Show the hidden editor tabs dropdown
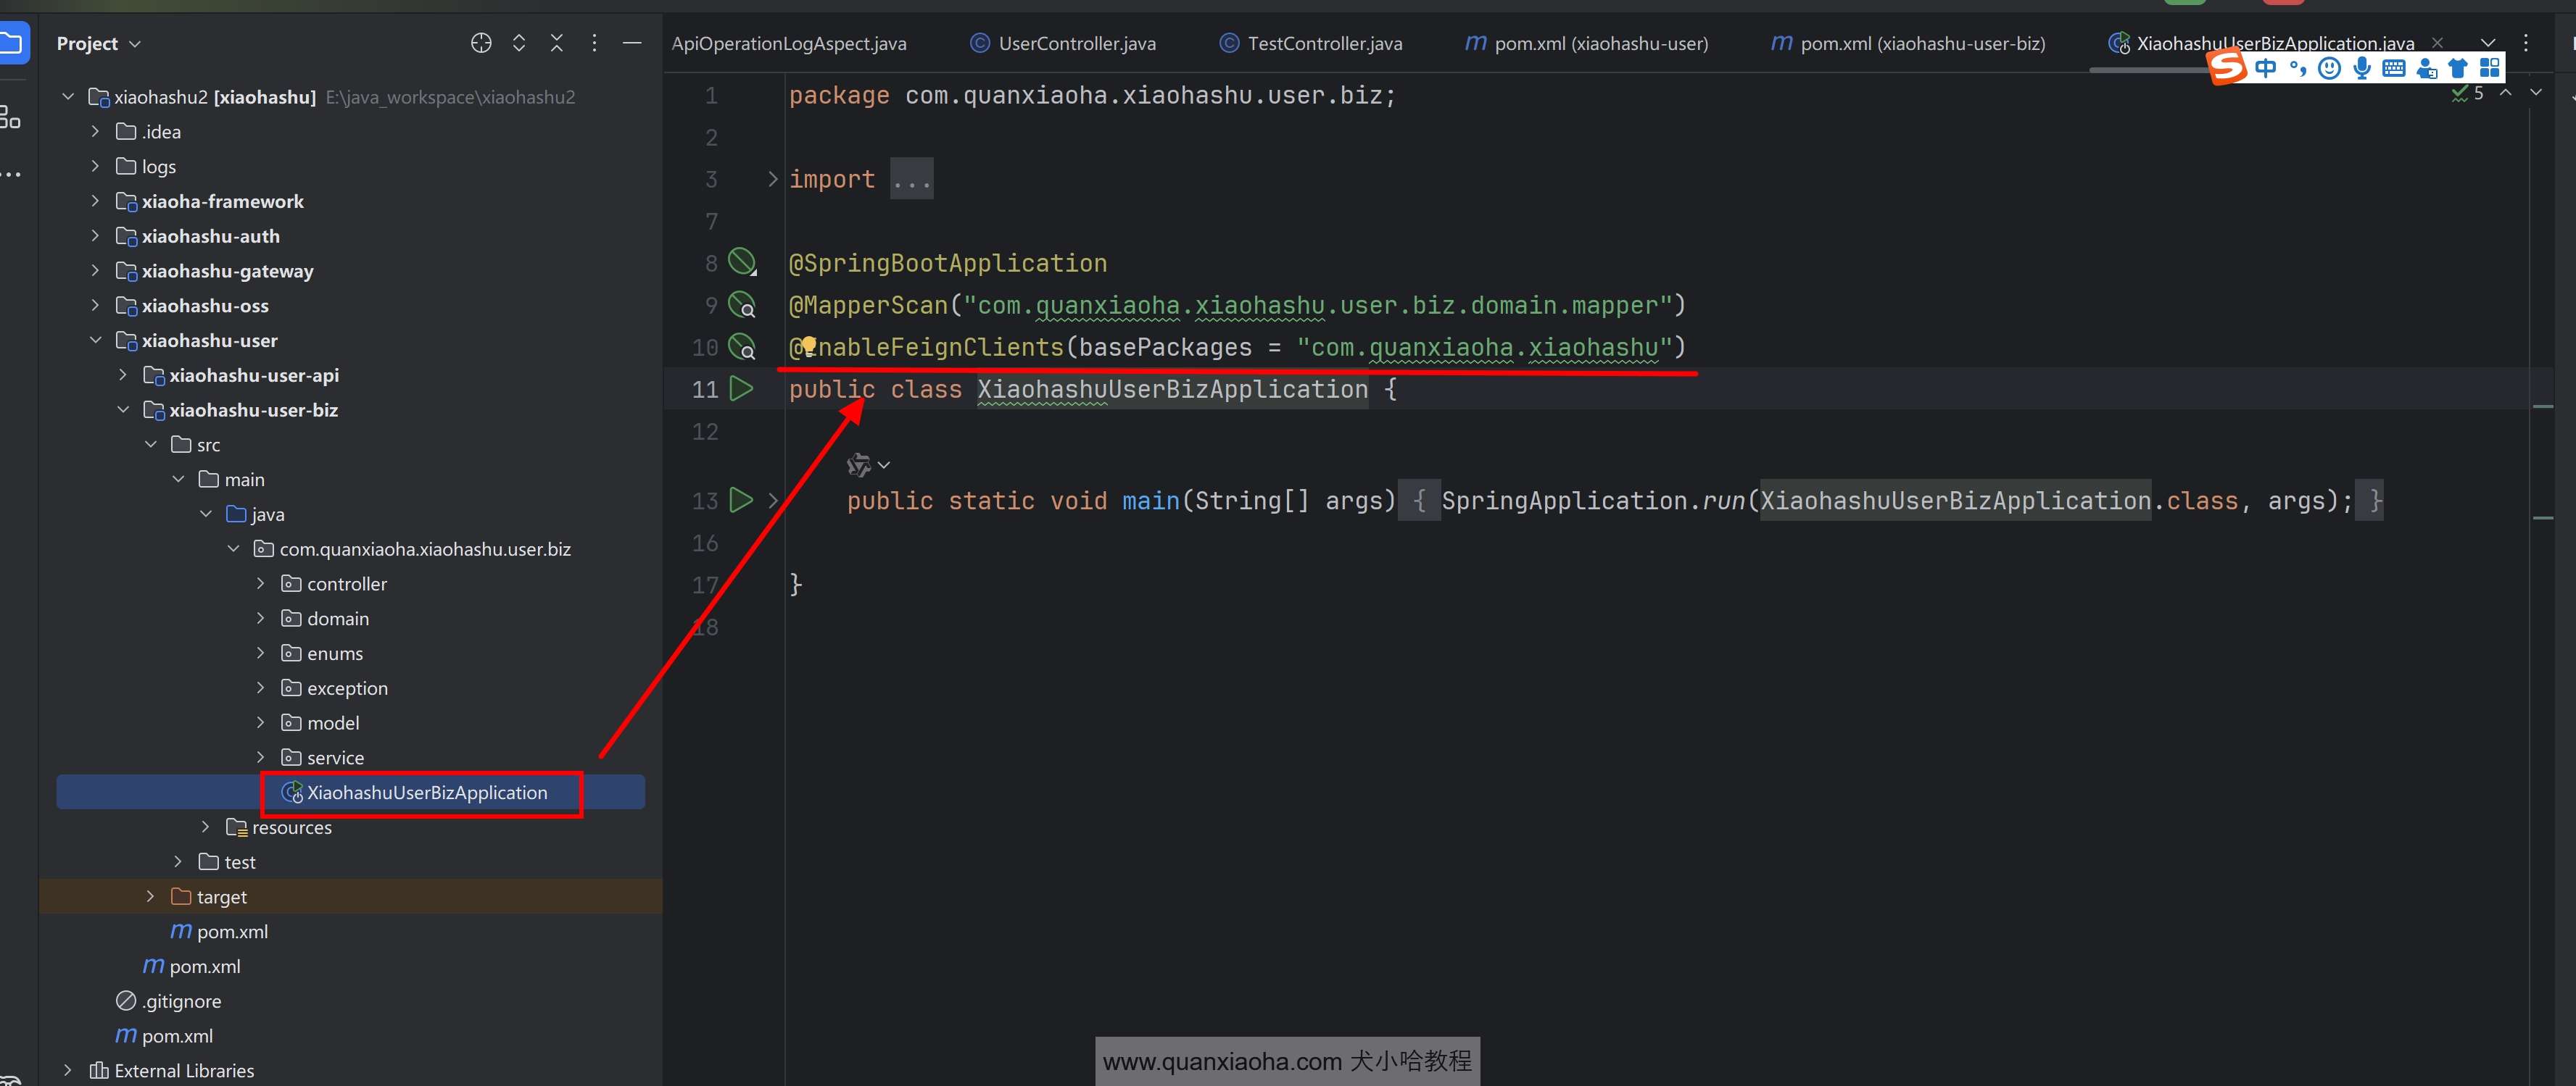The height and width of the screenshot is (1086, 2576). (2488, 43)
